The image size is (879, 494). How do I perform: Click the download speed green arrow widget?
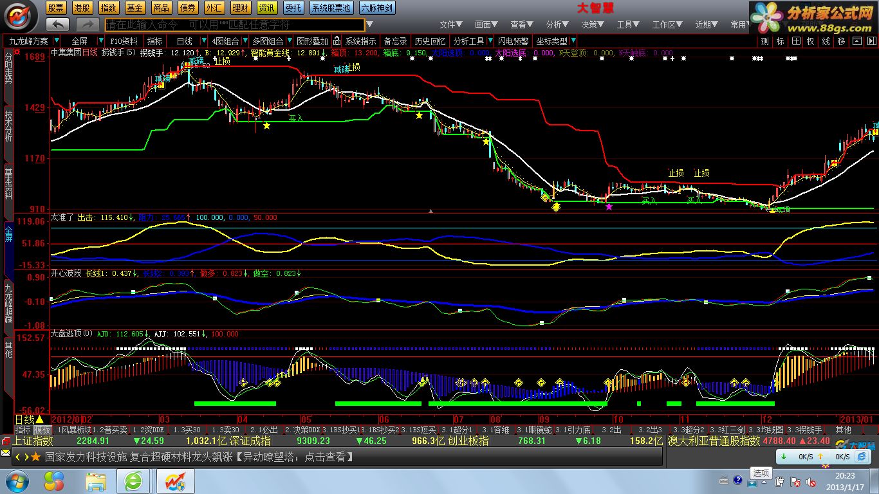(x=784, y=457)
